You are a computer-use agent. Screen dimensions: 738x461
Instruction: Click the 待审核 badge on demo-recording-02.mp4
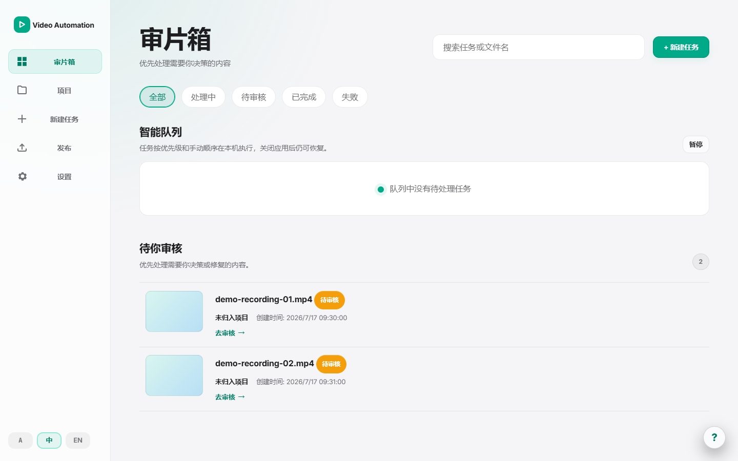click(x=331, y=364)
